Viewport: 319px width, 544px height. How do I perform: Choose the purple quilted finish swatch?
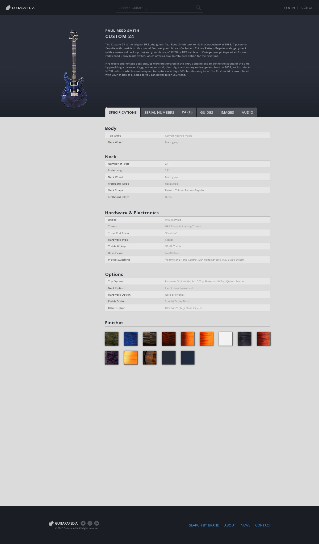pyautogui.click(x=112, y=358)
